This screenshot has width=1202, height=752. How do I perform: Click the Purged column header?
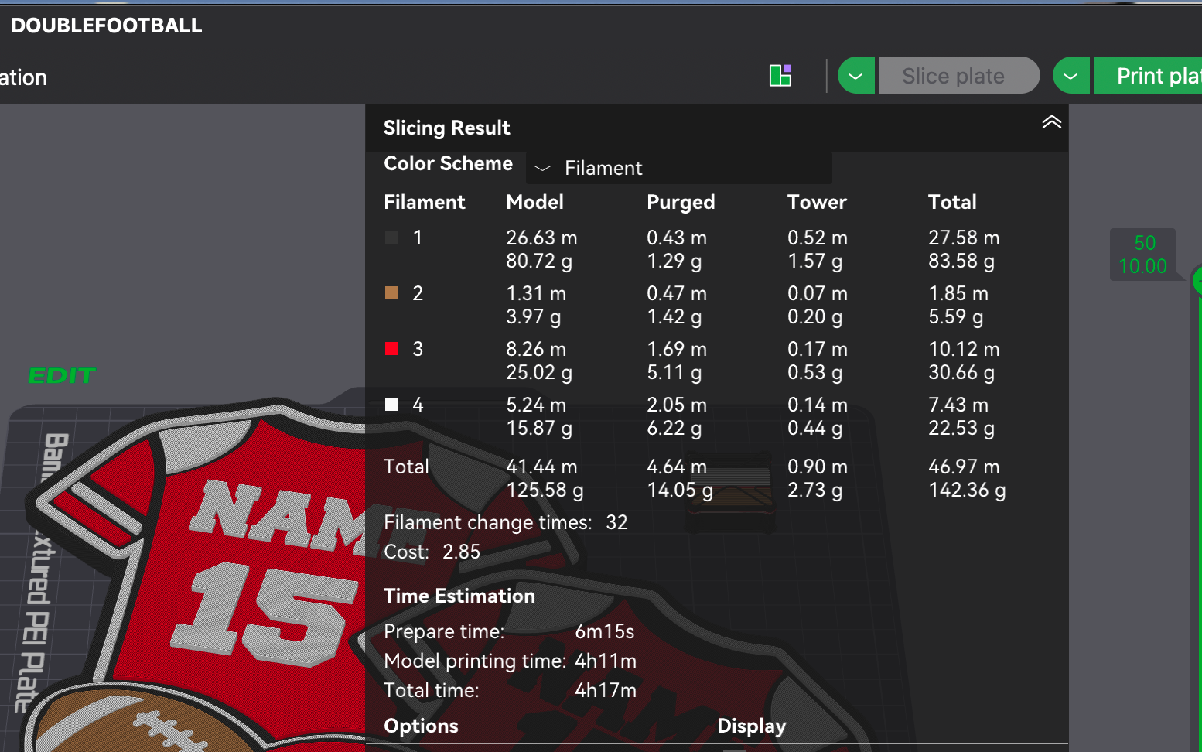tap(681, 202)
